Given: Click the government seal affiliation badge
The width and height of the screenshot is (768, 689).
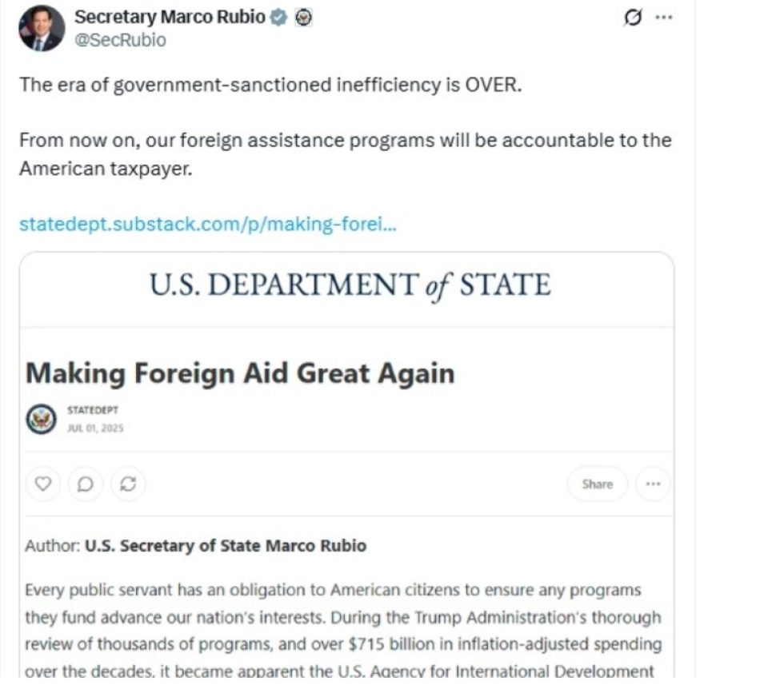Looking at the screenshot, I should pos(302,18).
